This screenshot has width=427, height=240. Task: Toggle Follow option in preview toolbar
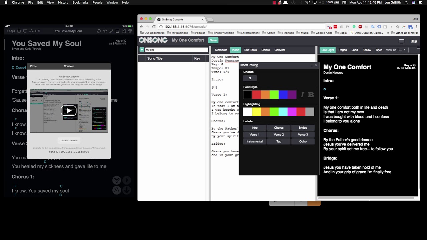pyautogui.click(x=367, y=50)
